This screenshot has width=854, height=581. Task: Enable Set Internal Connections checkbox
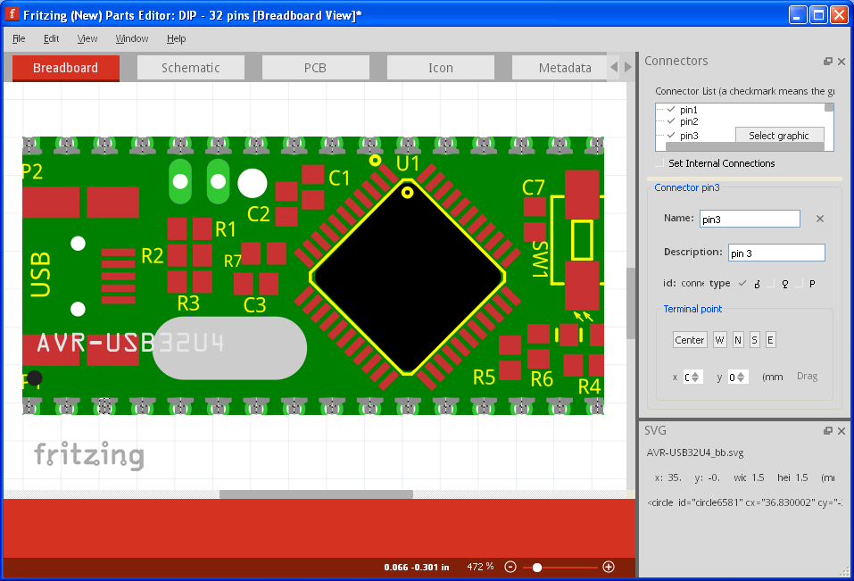click(660, 164)
